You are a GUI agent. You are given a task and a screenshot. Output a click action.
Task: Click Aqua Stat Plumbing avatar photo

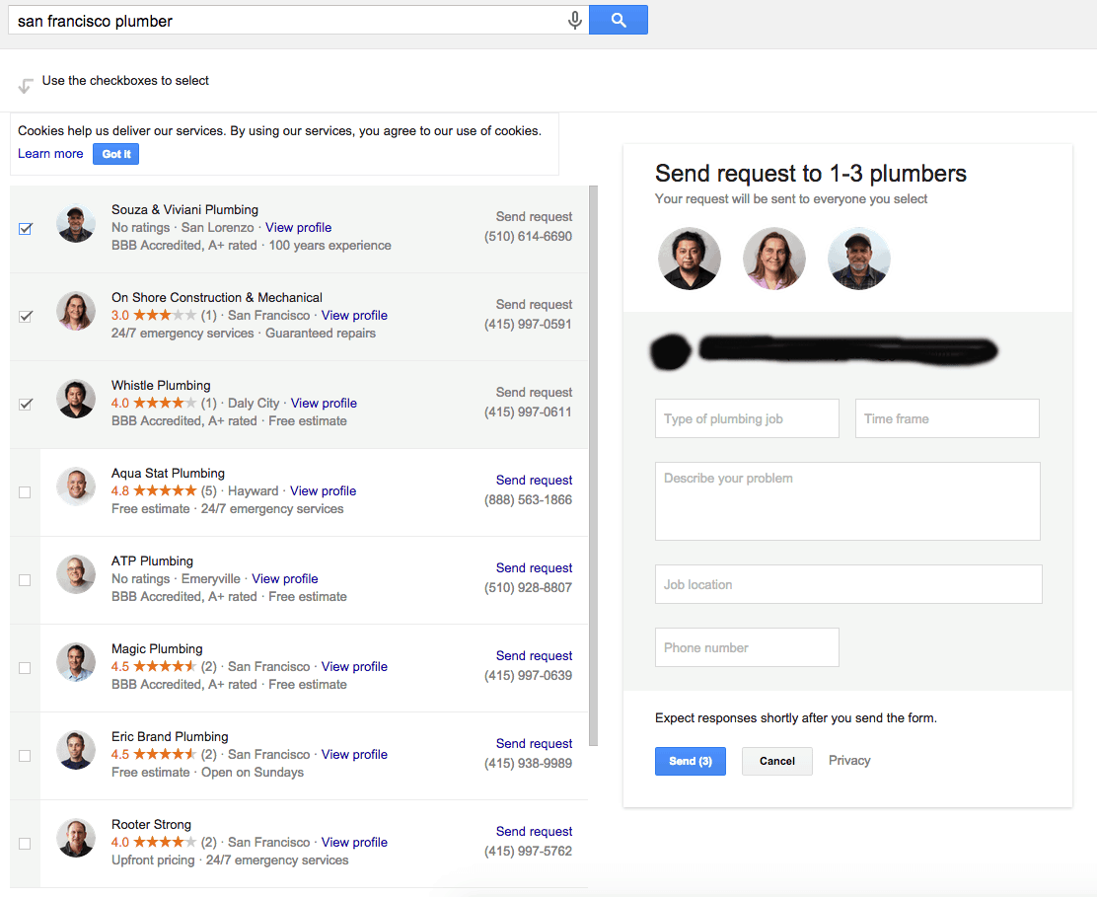(76, 487)
